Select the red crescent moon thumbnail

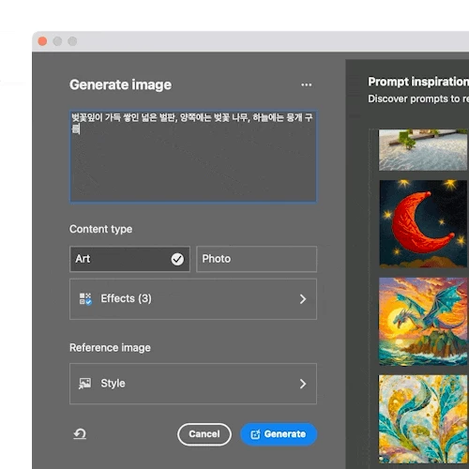click(424, 224)
